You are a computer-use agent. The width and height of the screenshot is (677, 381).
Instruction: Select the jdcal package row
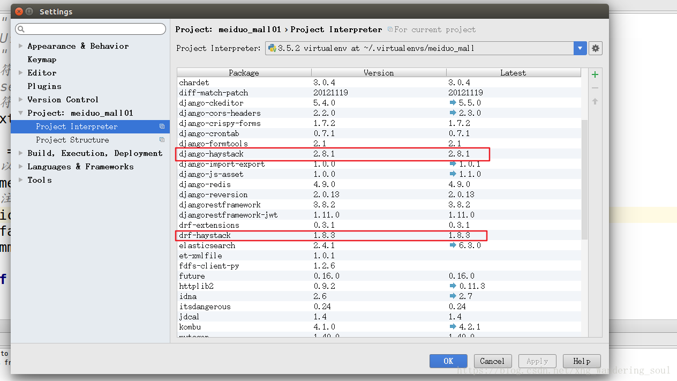click(x=379, y=317)
